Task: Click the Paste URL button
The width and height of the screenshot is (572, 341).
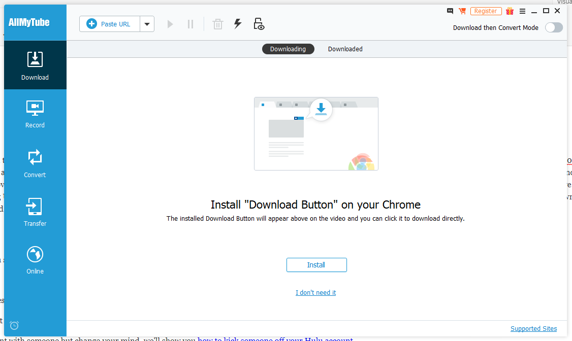Action: pyautogui.click(x=110, y=24)
